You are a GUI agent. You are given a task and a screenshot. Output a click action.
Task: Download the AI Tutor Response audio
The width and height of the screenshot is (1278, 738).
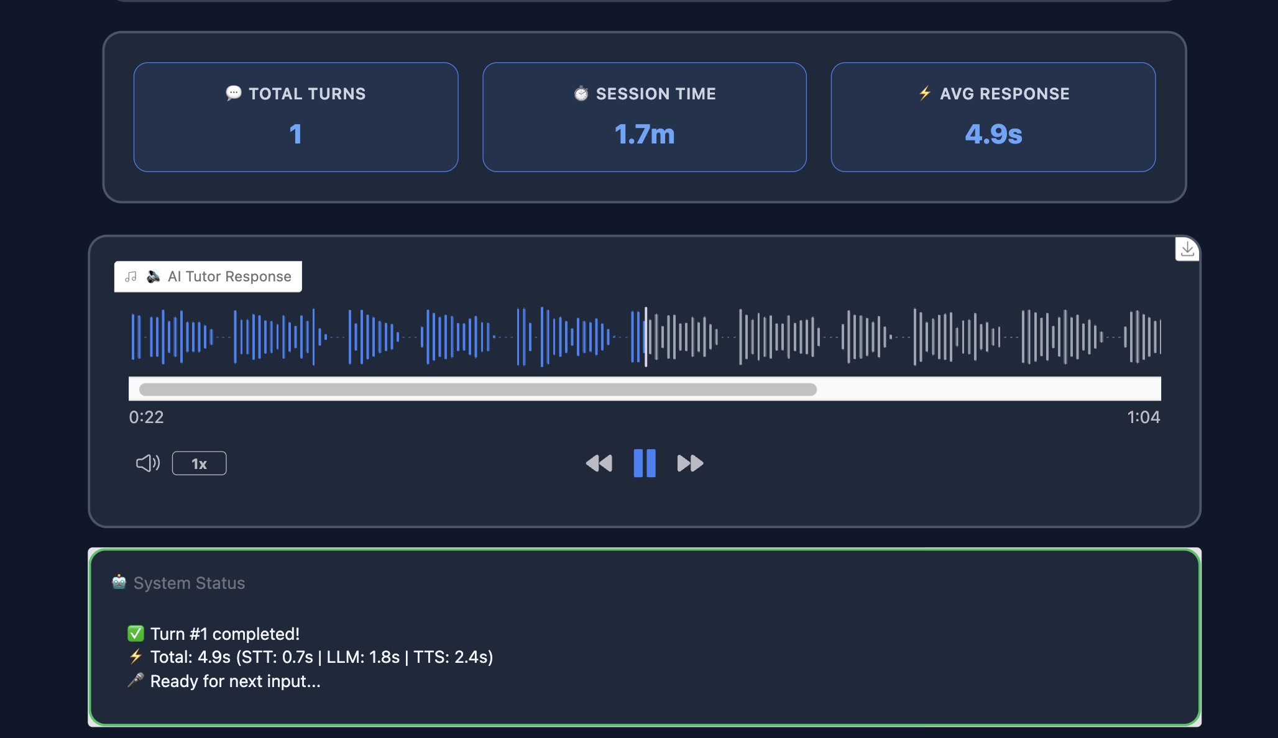[1187, 249]
